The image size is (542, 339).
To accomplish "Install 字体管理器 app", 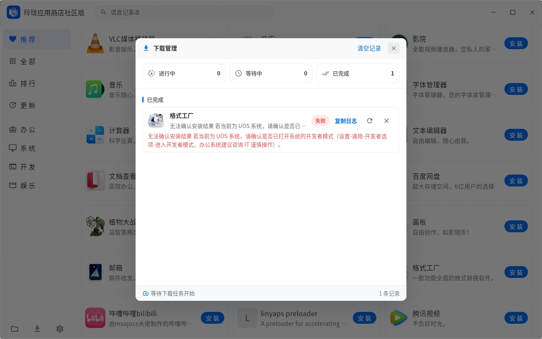I will pos(516,89).
